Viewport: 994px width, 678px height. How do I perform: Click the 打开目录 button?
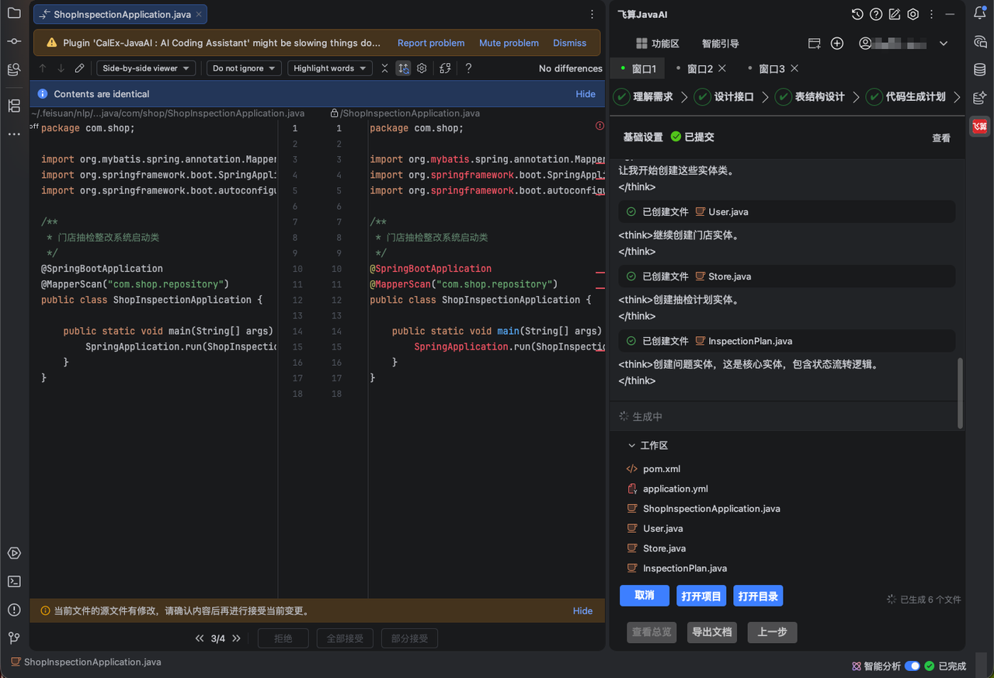coord(758,596)
